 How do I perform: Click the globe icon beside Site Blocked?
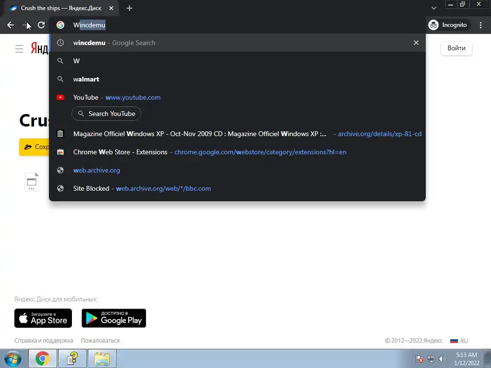coord(60,188)
